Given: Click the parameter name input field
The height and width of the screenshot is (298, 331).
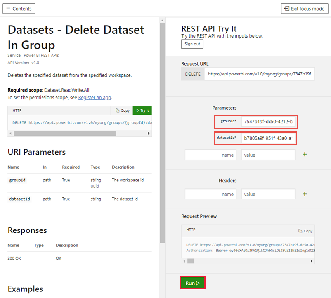Looking at the screenshot, I should click(x=210, y=155).
